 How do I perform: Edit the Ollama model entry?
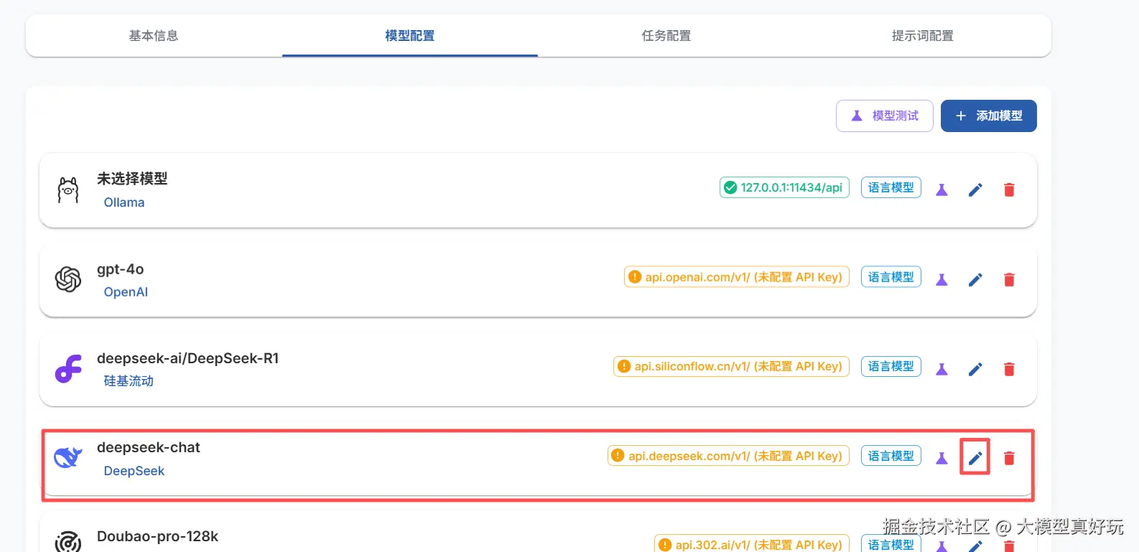(x=975, y=190)
